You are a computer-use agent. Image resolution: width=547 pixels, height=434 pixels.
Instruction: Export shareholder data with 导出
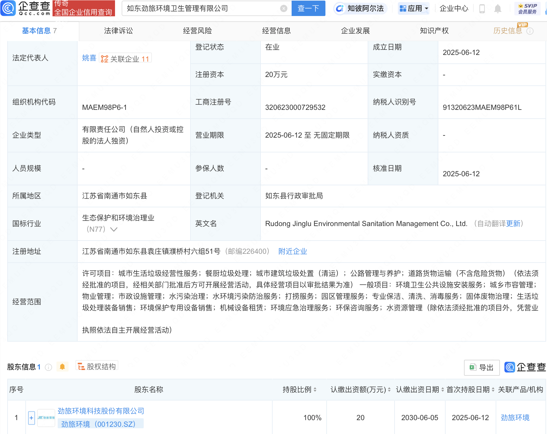click(x=481, y=367)
